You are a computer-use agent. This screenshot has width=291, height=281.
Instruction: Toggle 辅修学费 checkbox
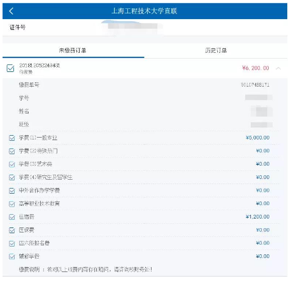[12, 256]
